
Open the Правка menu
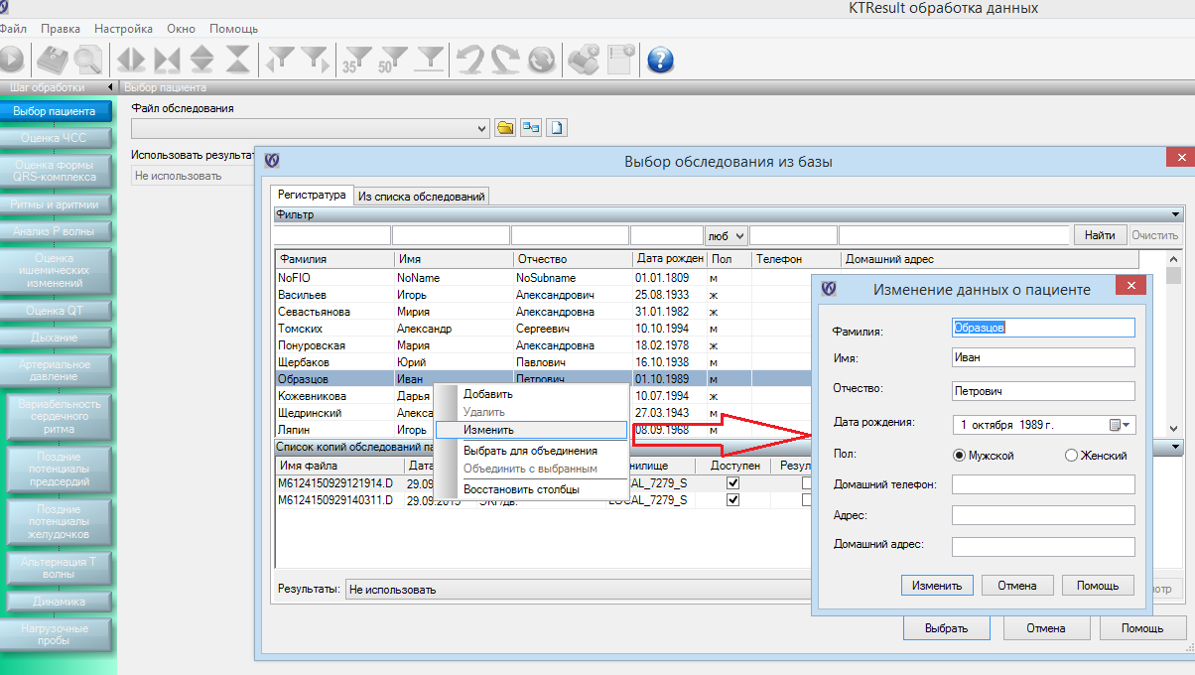click(x=61, y=29)
